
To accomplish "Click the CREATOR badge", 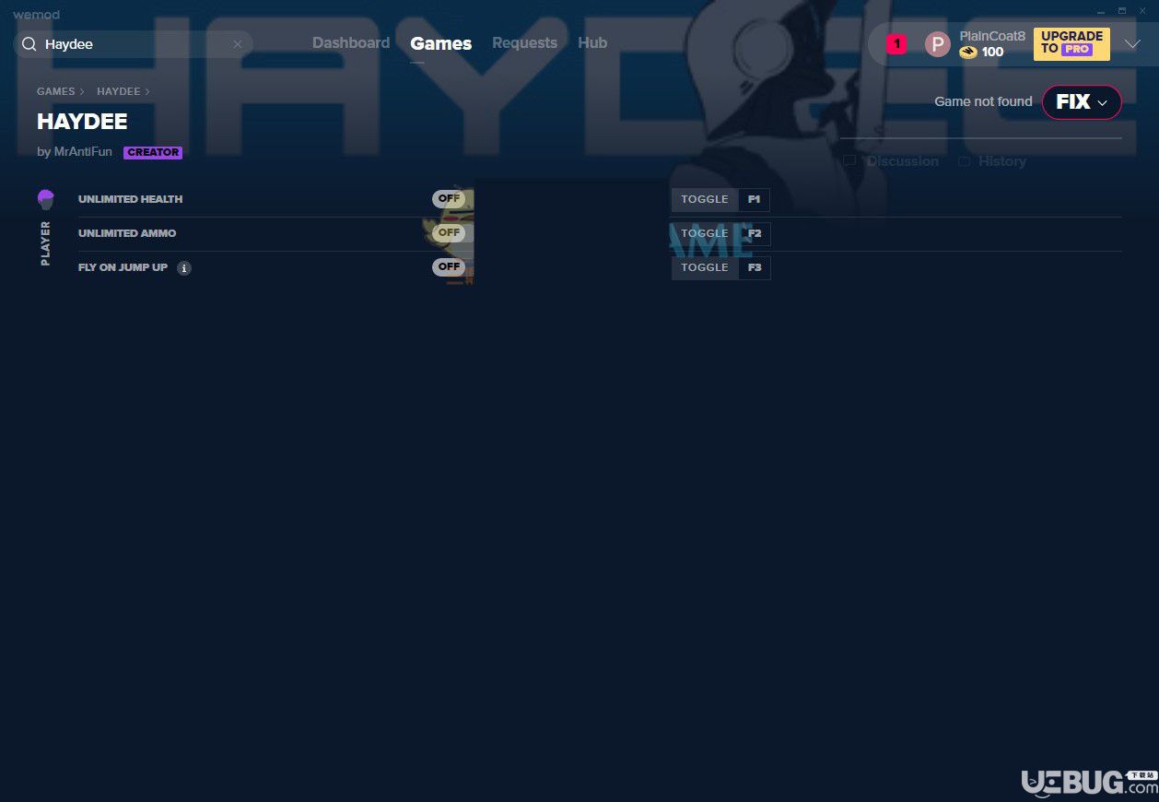I will point(153,152).
